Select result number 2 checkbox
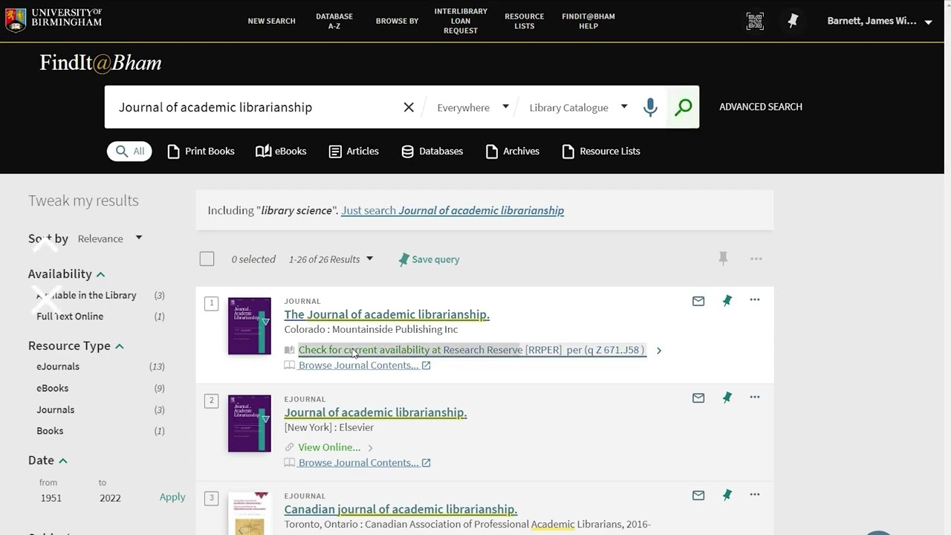This screenshot has height=535, width=951. 212,401
